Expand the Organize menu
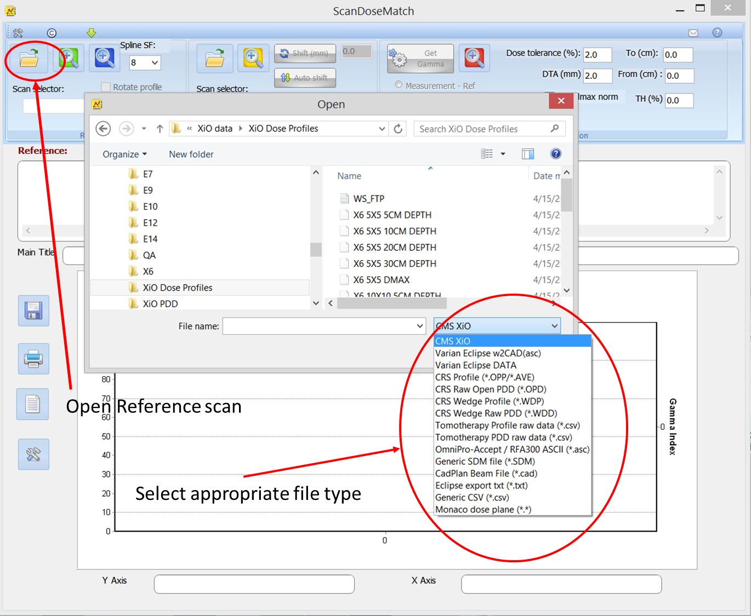The width and height of the screenshot is (751, 616). pyautogui.click(x=124, y=154)
